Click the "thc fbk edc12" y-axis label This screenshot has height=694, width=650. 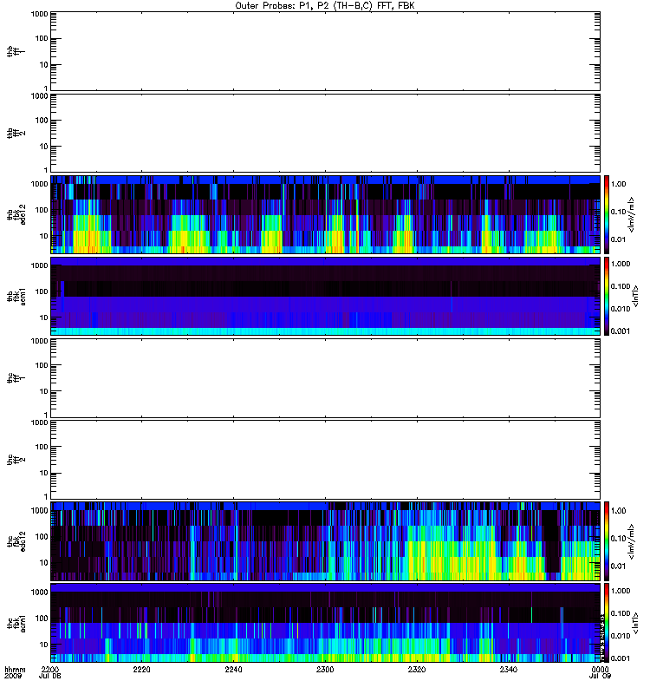(x=16, y=541)
